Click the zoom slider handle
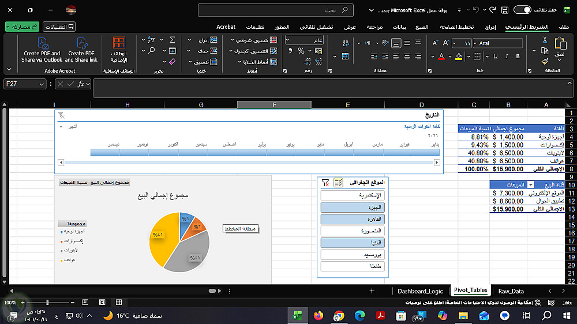 click(x=47, y=302)
